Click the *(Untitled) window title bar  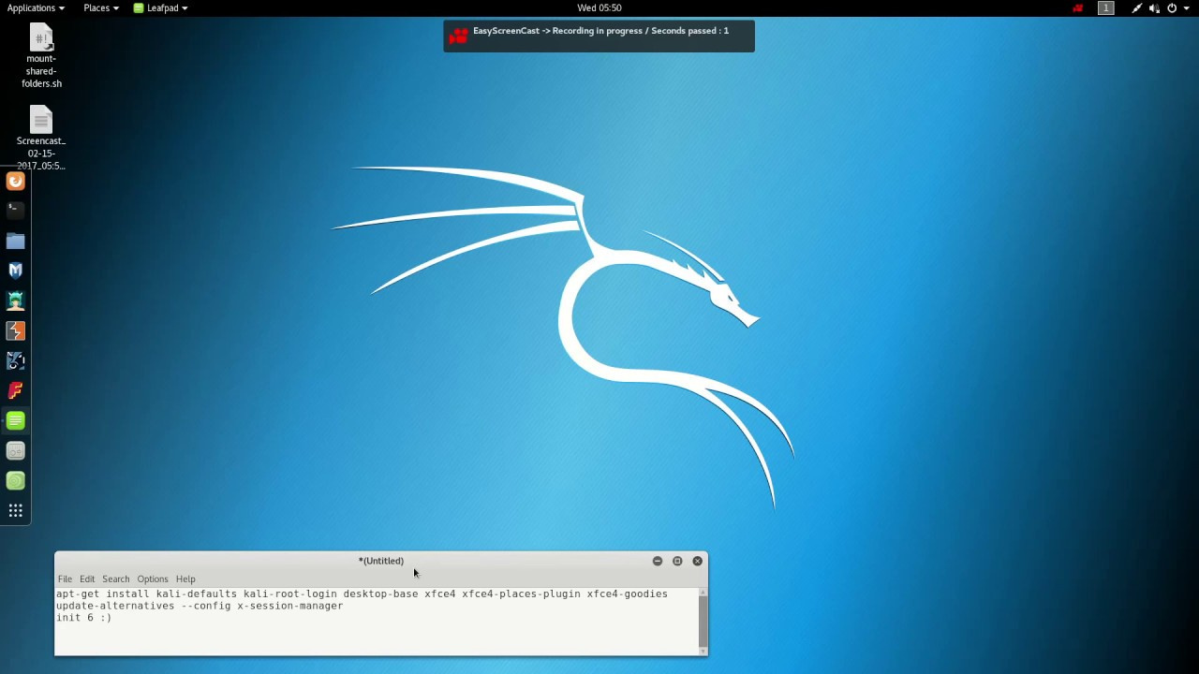380,561
